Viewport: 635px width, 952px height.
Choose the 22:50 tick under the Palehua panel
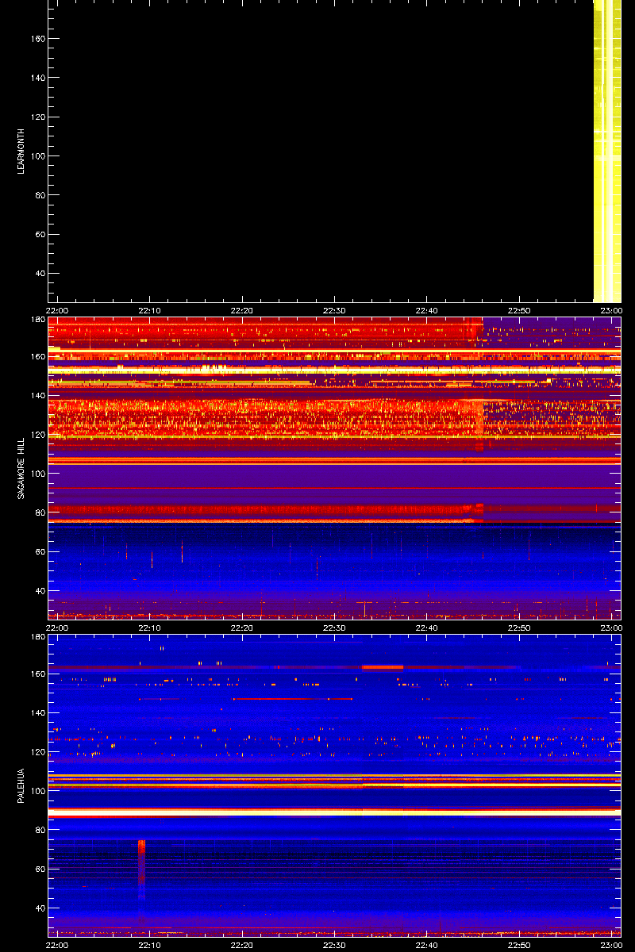pos(520,945)
